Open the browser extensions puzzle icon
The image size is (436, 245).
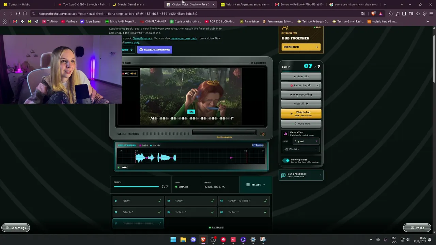click(391, 14)
